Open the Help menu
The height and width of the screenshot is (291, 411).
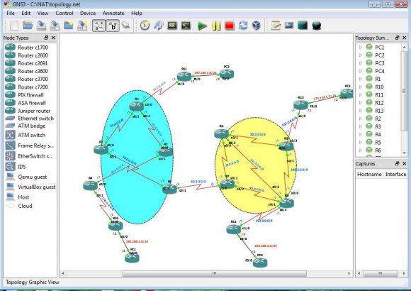coord(137,13)
